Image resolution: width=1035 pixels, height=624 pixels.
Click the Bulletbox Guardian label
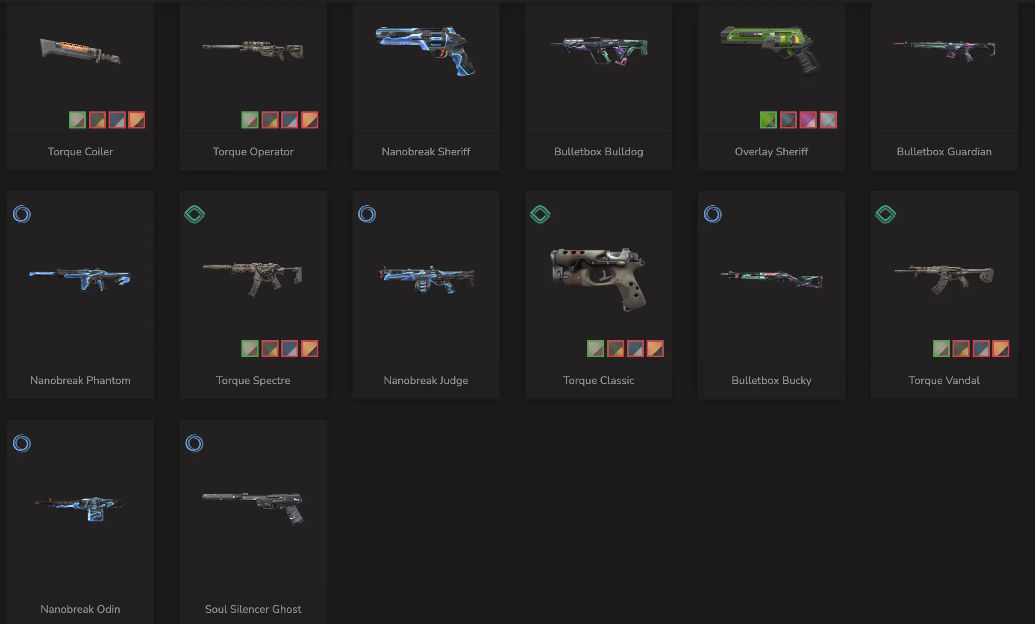point(944,152)
